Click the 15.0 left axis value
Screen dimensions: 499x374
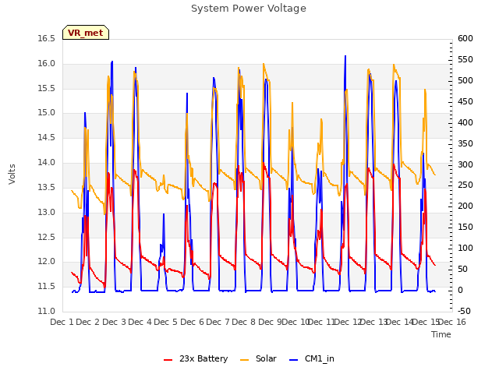pyautogui.click(x=47, y=113)
